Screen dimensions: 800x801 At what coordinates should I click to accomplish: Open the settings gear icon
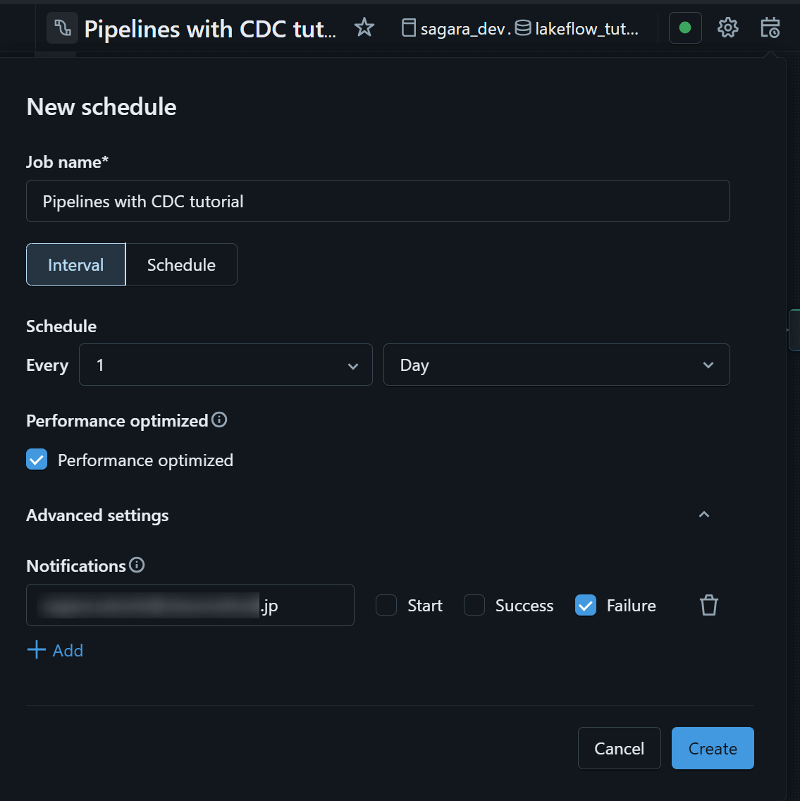coord(727,28)
